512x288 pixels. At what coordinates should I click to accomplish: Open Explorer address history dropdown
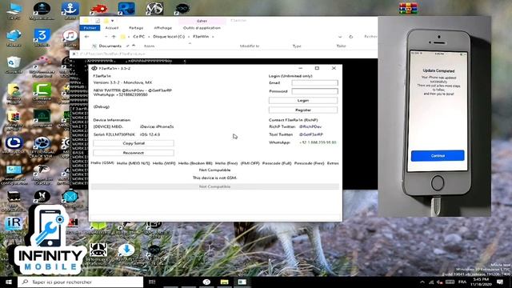pos(340,37)
